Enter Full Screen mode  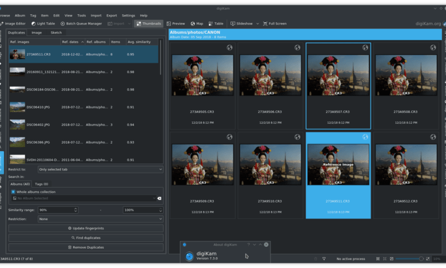[x=275, y=23]
